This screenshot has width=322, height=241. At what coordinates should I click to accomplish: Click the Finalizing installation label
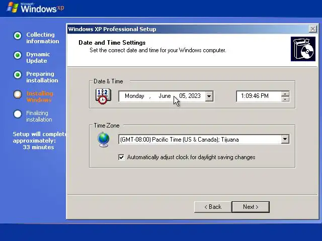pos(39,116)
